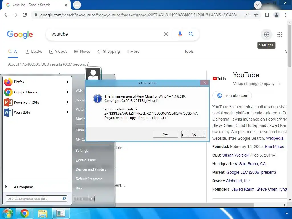Screen dimensions: 292x219
Task: Click the share page icon in address bar
Action: [247, 15]
